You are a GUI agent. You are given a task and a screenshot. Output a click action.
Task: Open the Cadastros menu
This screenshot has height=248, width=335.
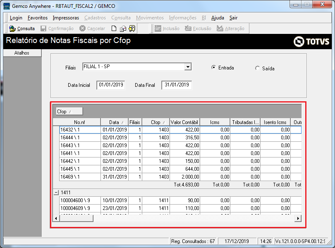point(95,18)
